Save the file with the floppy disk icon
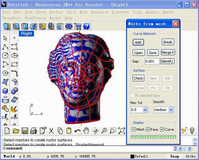Image resolution: width=199 pixels, height=160 pixels. 25,131
